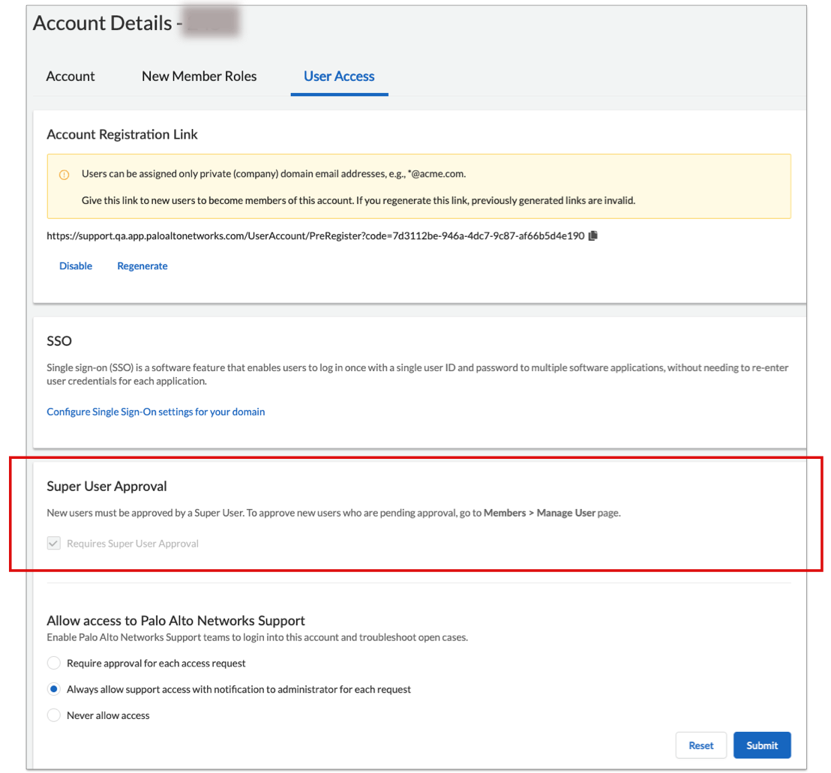Click the SSO section heading

point(59,341)
